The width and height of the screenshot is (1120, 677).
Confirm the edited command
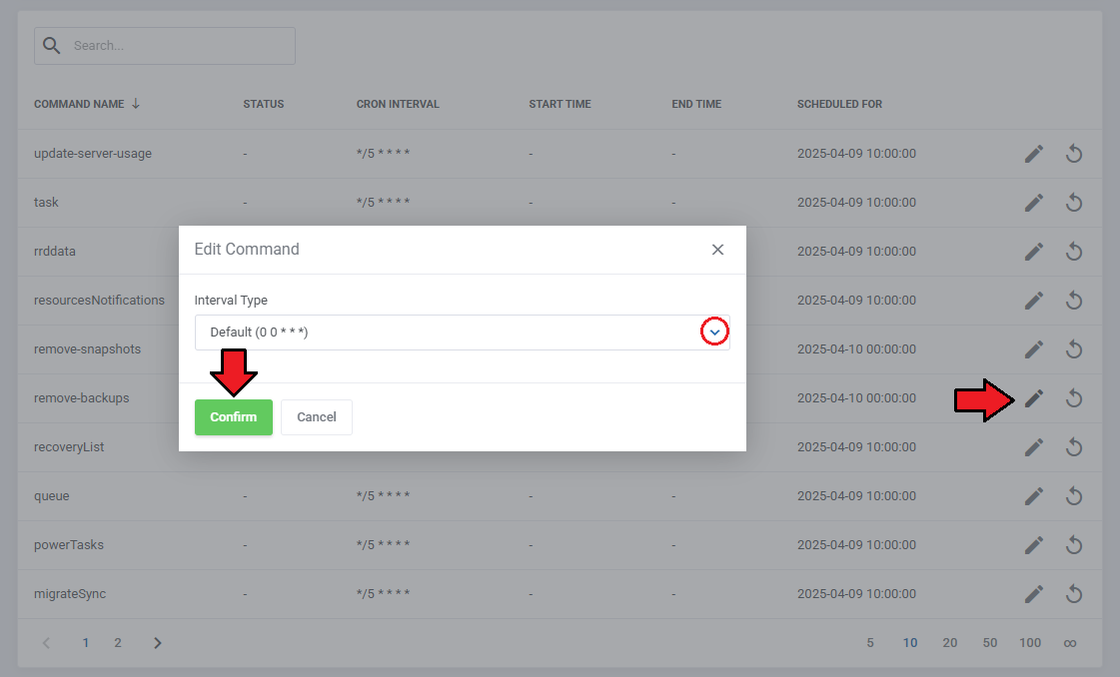(234, 417)
